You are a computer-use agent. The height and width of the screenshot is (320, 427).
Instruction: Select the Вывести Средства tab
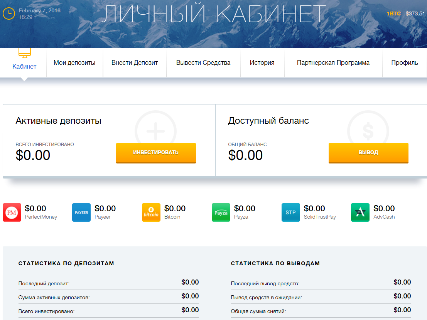click(x=203, y=63)
